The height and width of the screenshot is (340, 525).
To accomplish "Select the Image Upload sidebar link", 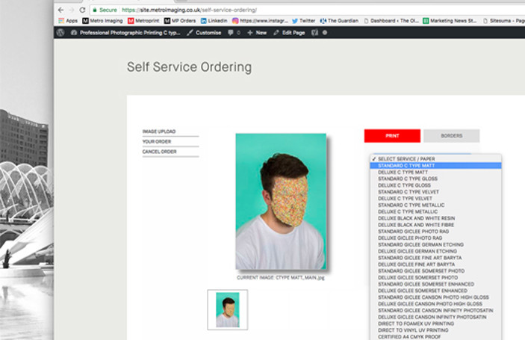I will pyautogui.click(x=159, y=132).
